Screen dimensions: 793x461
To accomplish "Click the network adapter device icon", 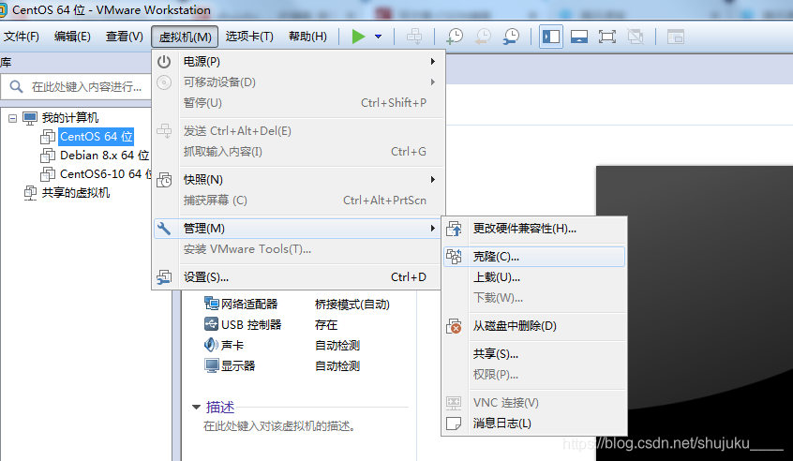I will (x=211, y=304).
